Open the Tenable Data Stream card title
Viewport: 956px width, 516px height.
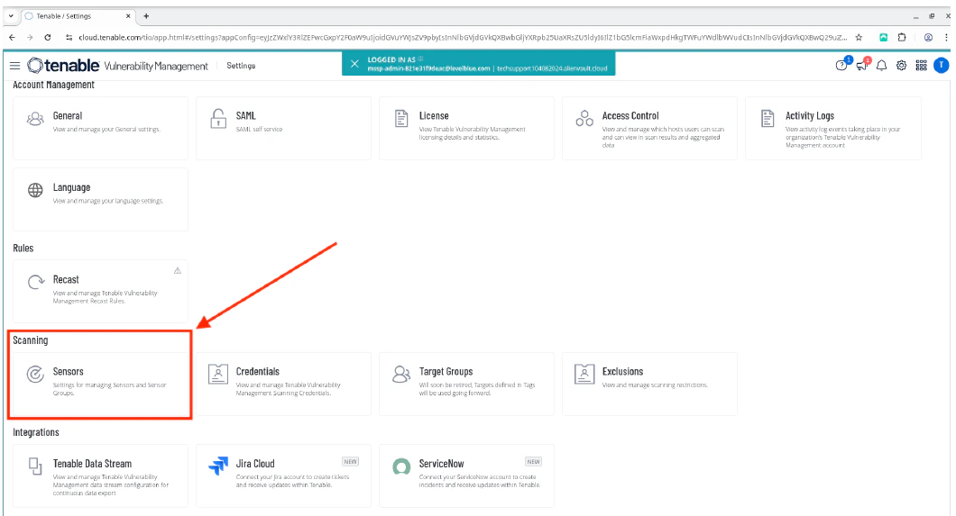click(x=92, y=463)
